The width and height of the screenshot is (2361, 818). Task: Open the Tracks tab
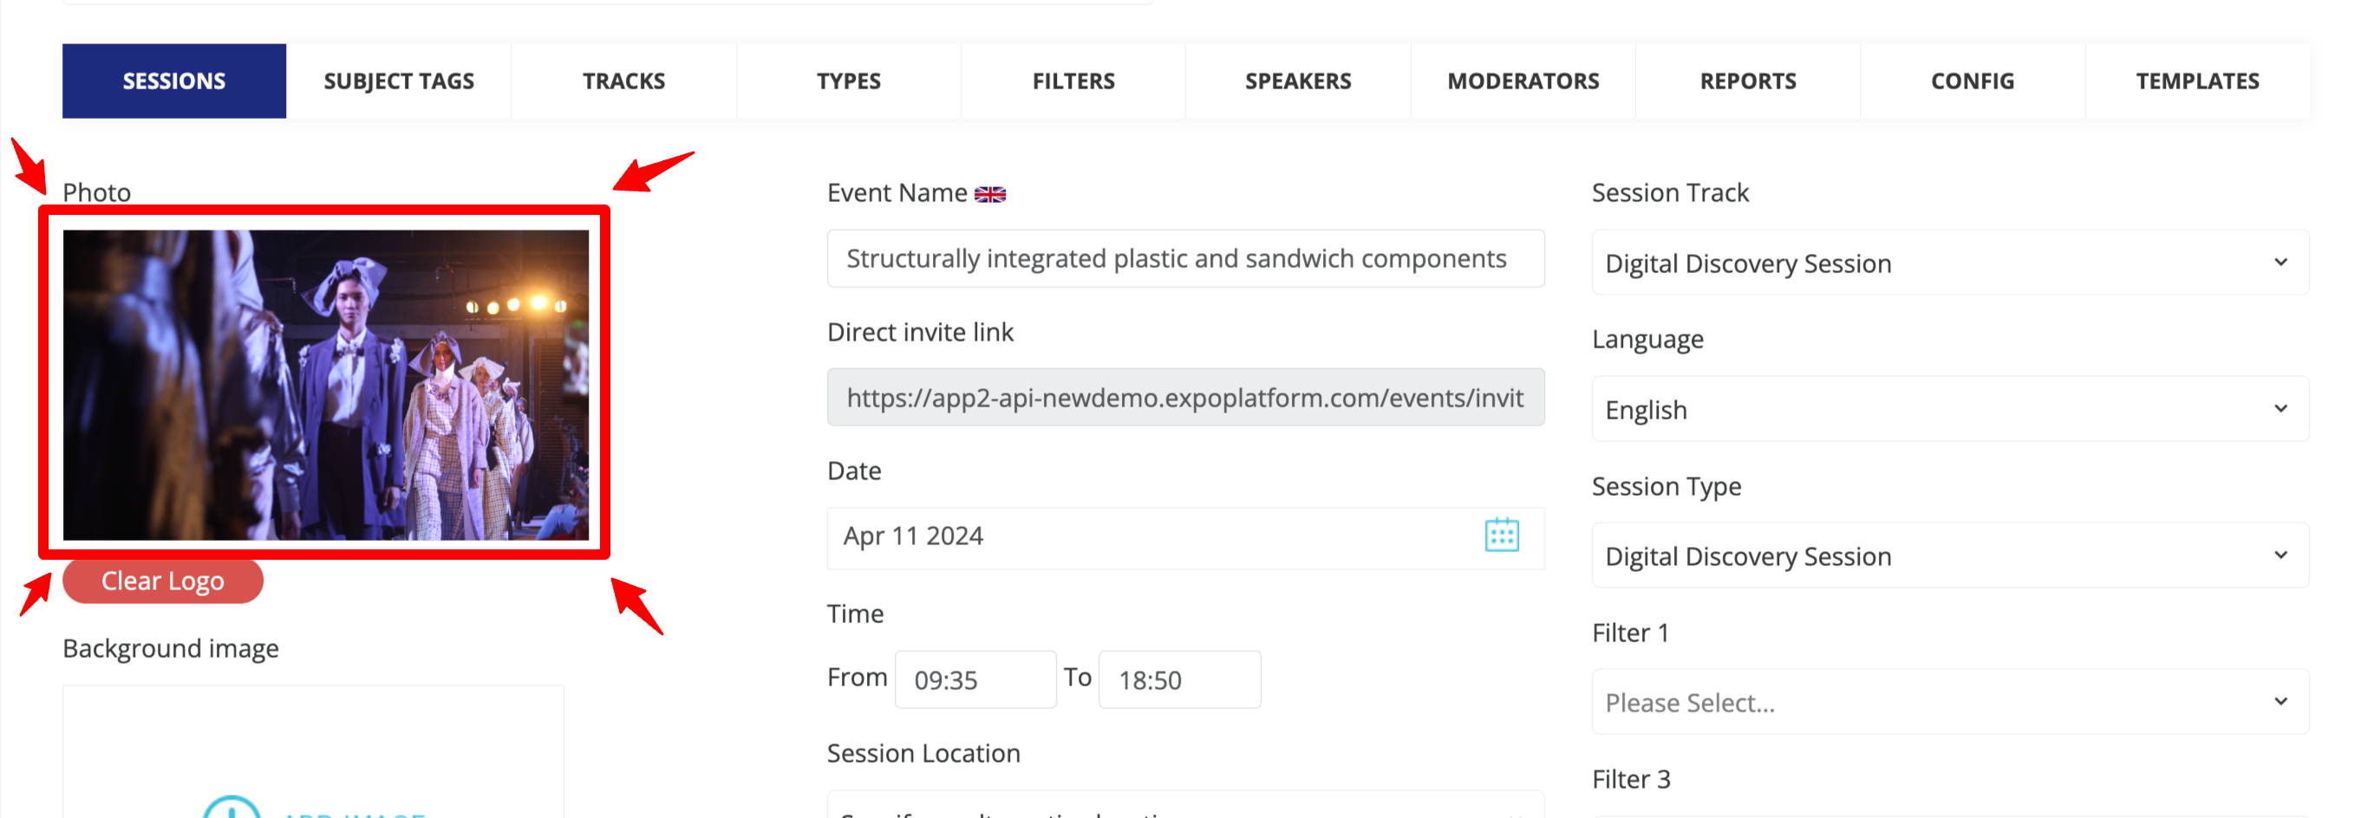pos(623,81)
